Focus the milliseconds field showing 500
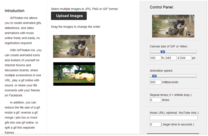208x136 pixels. click(155, 82)
